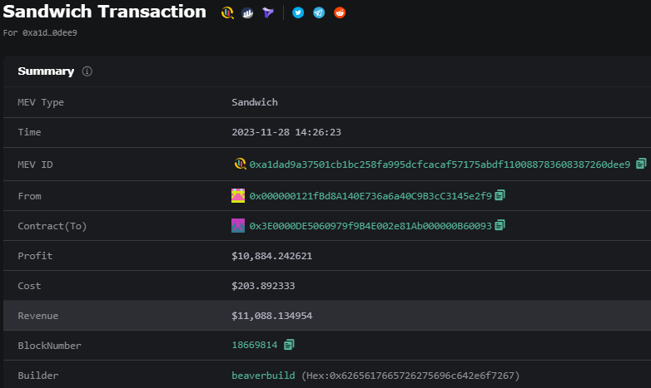Click the builder Hex value text
Image resolution: width=651 pixels, height=388 pixels.
click(x=410, y=376)
